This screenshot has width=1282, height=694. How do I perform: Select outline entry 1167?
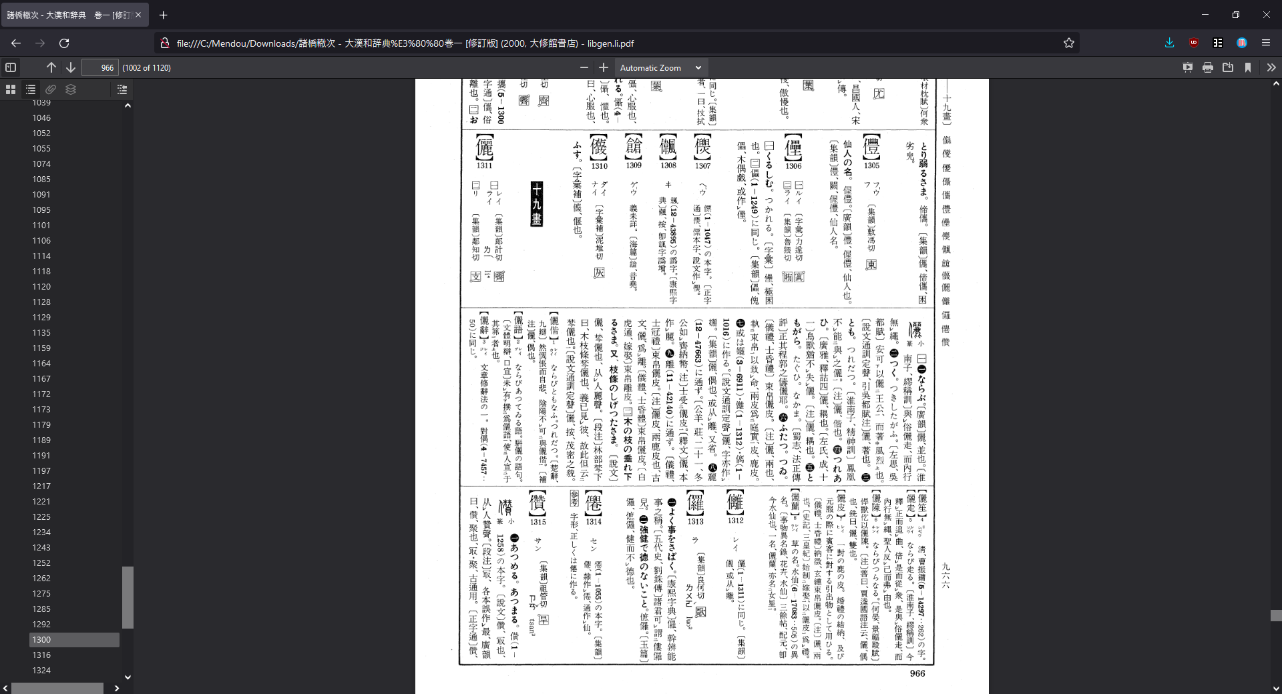[x=41, y=378]
